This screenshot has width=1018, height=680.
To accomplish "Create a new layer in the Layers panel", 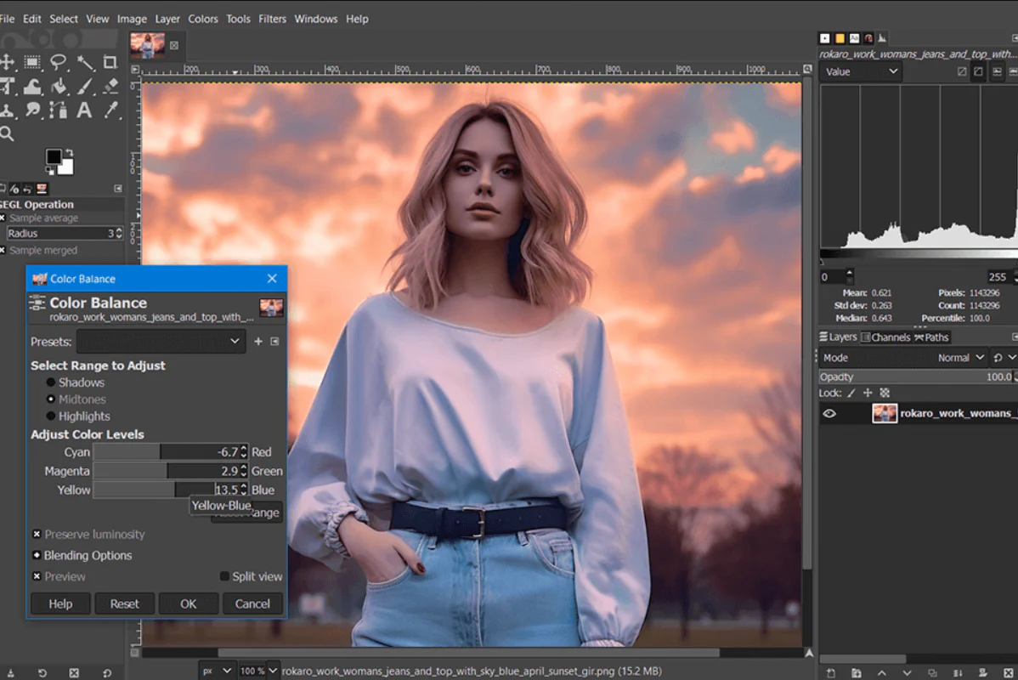I will click(830, 673).
